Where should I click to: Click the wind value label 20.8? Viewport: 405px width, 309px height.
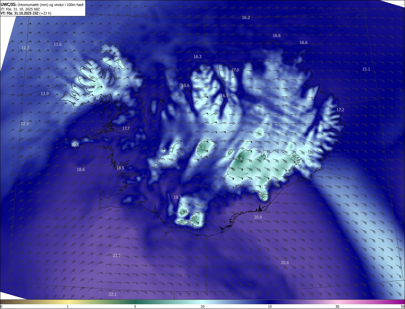tap(258, 217)
